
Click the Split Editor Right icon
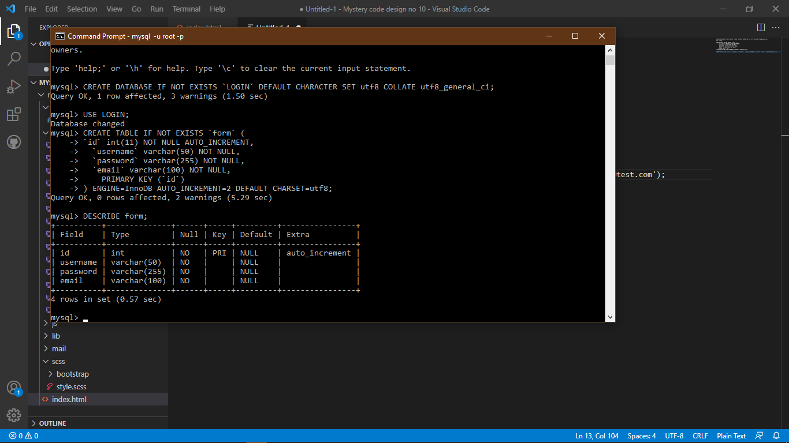click(x=761, y=27)
